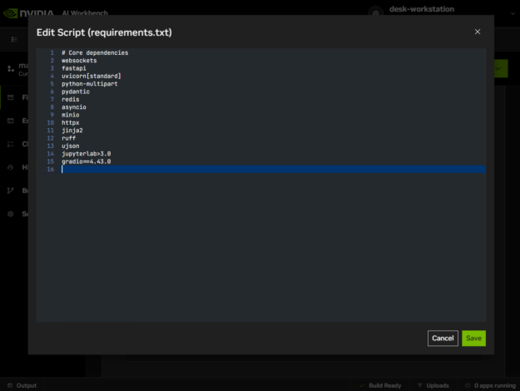Open the Files sidebar icon
Screen dimensions: 520x391
11,97
